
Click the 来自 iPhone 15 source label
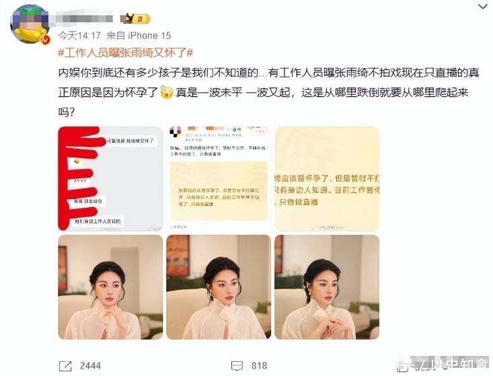[139, 36]
